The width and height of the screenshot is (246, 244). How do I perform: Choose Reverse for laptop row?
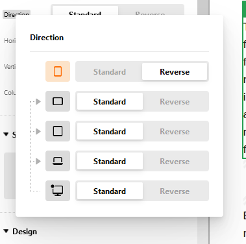175,161
